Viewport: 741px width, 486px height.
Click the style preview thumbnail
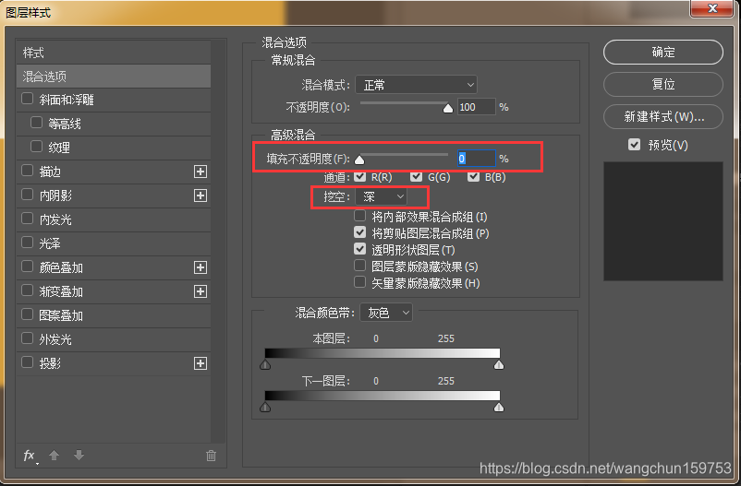click(x=663, y=221)
